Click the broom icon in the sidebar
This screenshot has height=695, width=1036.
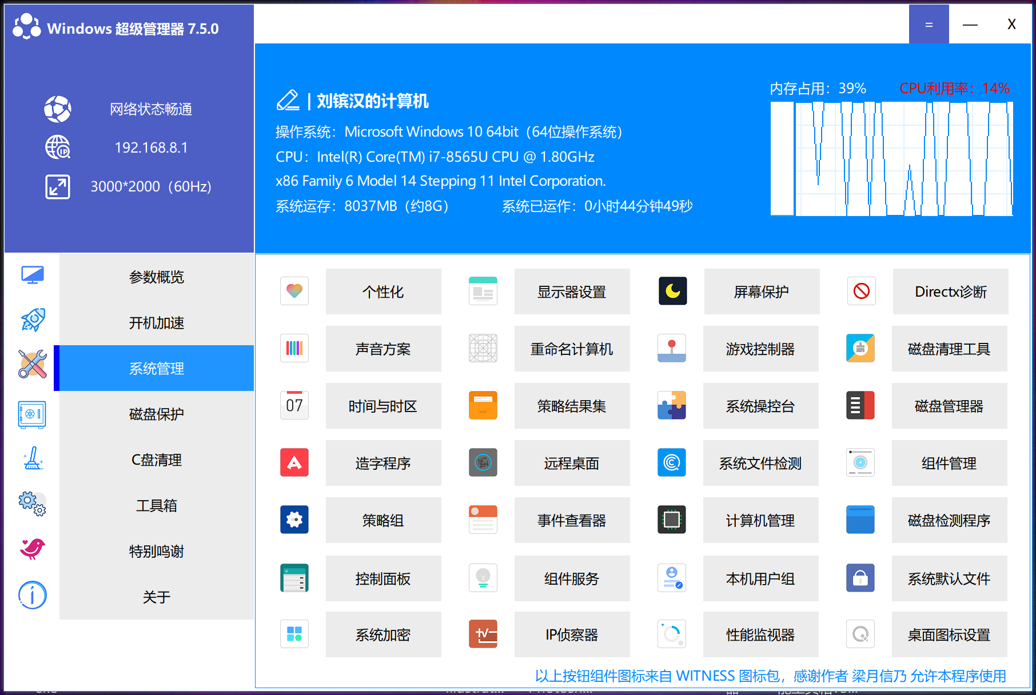(33, 458)
